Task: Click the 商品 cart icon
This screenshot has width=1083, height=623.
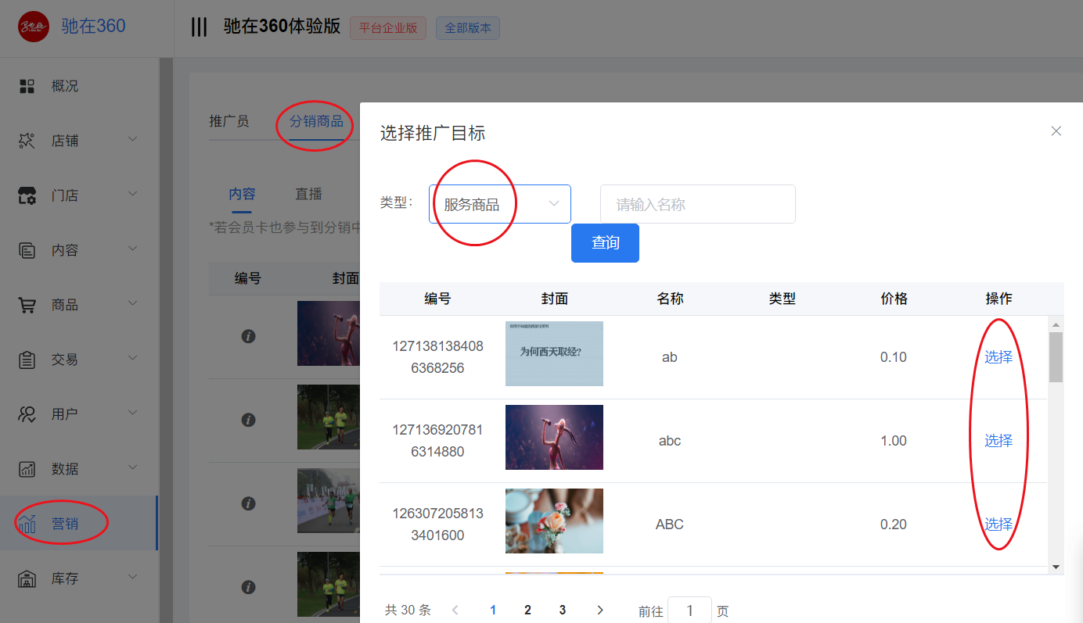Action: (27, 305)
